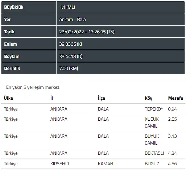The width and height of the screenshot is (186, 174).
Task: Click the Büyüklük label cell
Action: coord(29,7)
